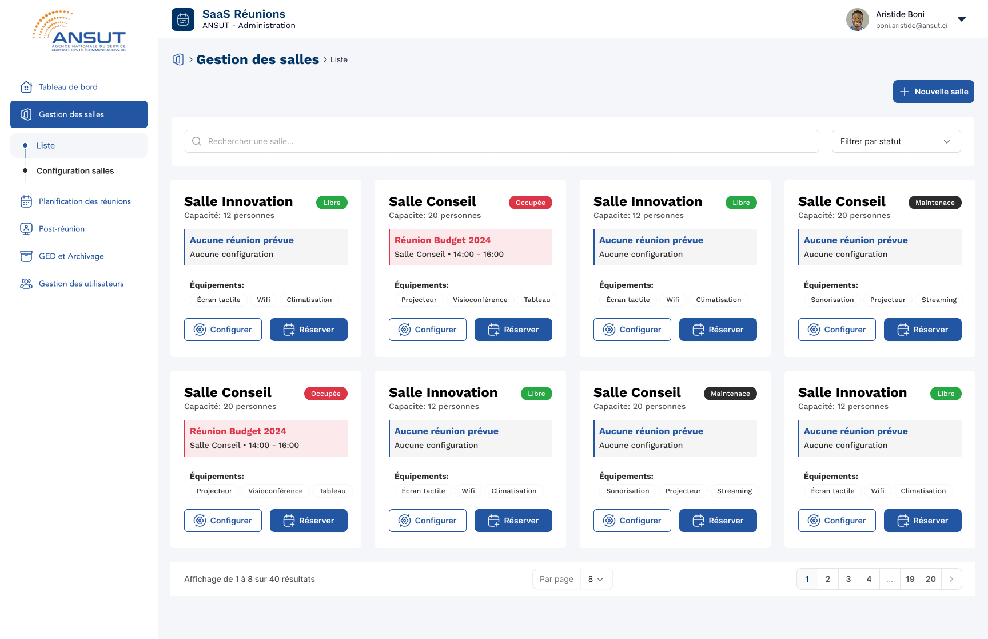Click the Occupée badge in the top-row Salle Conseil card
The height and width of the screenshot is (639, 988).
click(x=531, y=203)
